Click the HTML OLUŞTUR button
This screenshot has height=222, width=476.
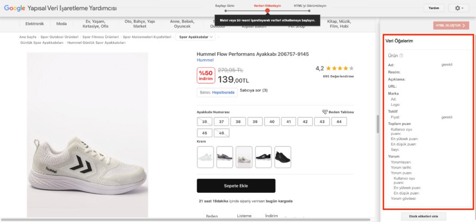(451, 25)
